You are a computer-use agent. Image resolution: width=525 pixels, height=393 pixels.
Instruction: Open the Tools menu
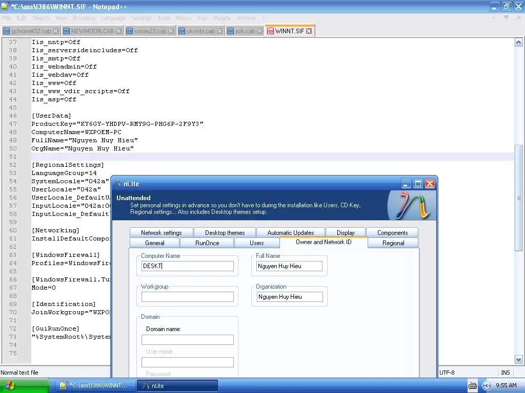click(x=164, y=18)
